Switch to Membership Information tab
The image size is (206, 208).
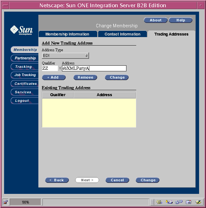click(68, 34)
